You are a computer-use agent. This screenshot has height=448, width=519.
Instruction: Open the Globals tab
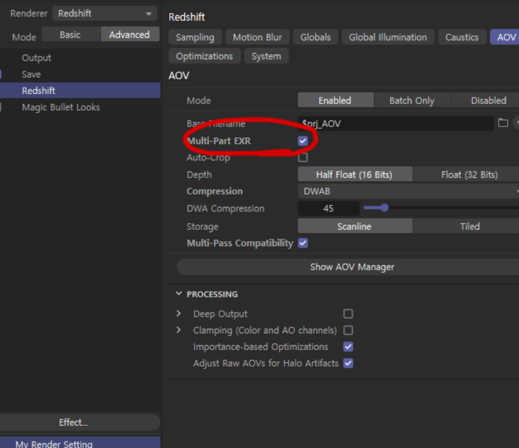(x=315, y=37)
